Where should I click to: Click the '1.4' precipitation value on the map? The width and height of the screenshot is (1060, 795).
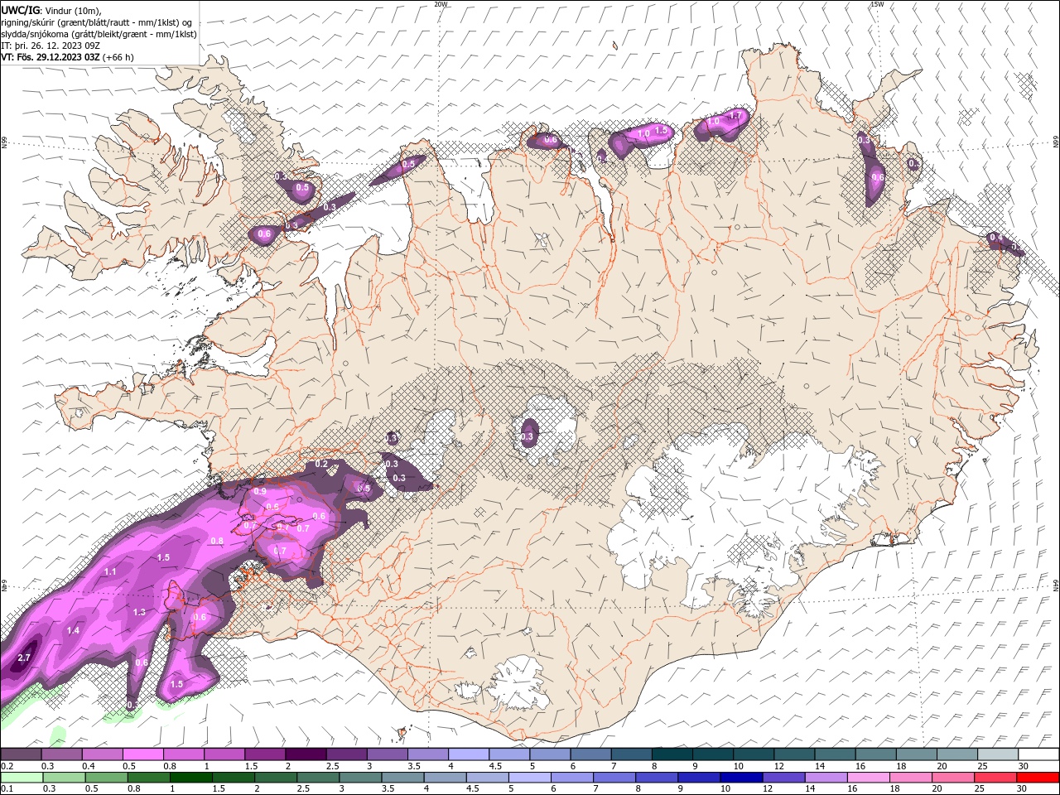pos(73,630)
